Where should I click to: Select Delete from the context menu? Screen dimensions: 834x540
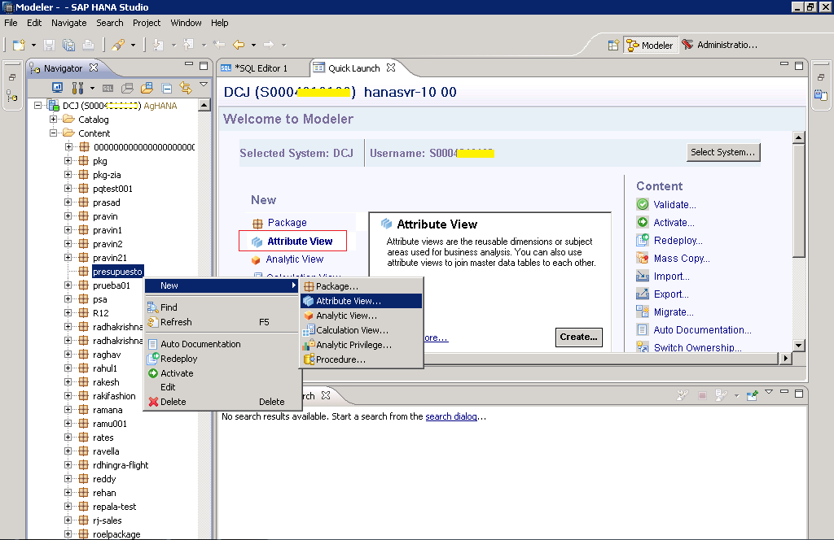[x=173, y=402]
